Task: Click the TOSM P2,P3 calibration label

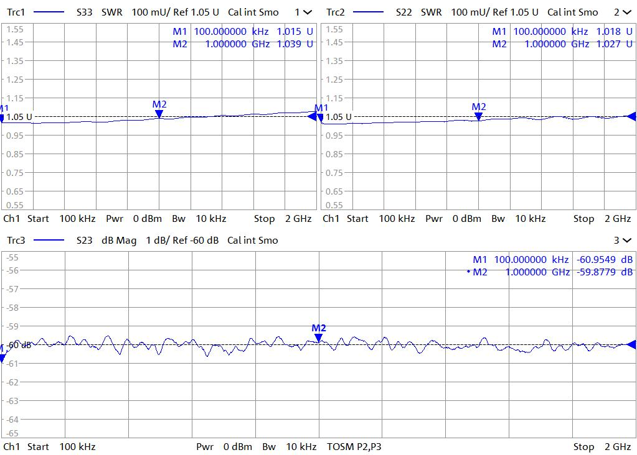Action: [x=354, y=446]
